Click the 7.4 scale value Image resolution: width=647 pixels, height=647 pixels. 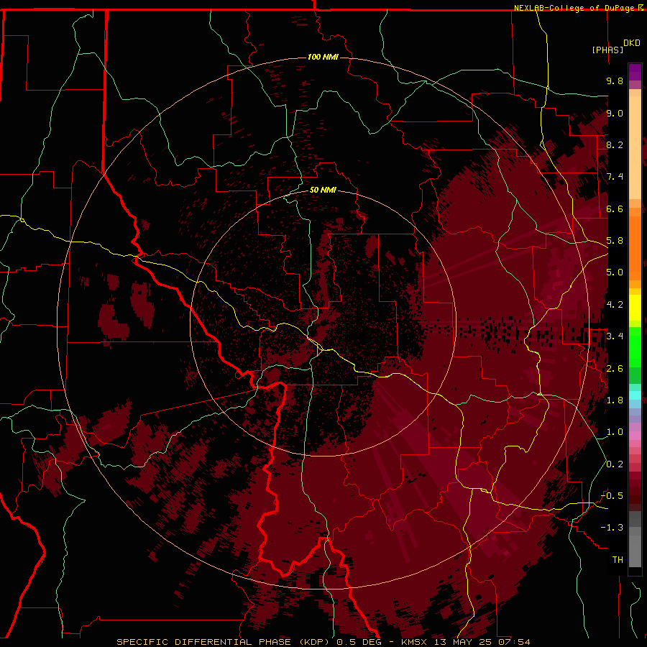(615, 177)
